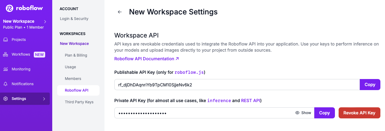
Task: Click the 'New Workspace Settings' title
Action: point(173,12)
